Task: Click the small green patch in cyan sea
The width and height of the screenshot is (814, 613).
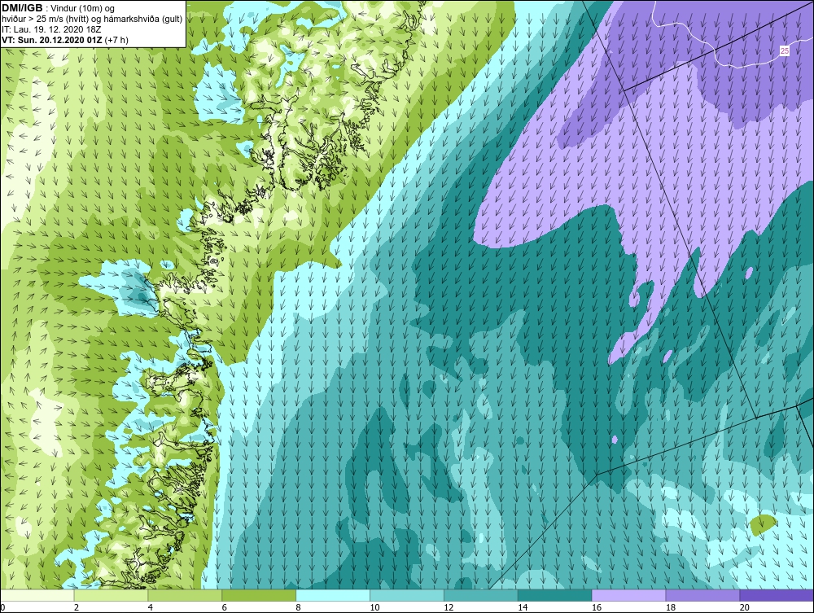Action: (x=764, y=523)
